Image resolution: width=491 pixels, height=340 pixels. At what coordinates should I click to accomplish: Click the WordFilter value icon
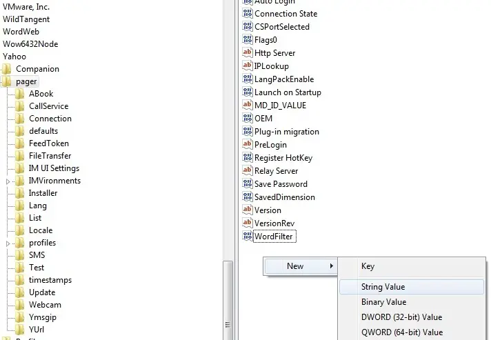pyautogui.click(x=248, y=237)
